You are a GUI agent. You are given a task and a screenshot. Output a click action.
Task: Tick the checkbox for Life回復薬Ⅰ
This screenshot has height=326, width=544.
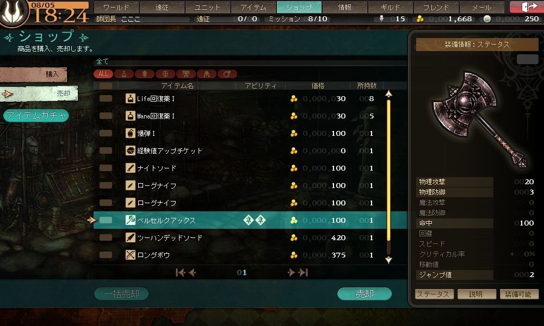pyautogui.click(x=106, y=98)
